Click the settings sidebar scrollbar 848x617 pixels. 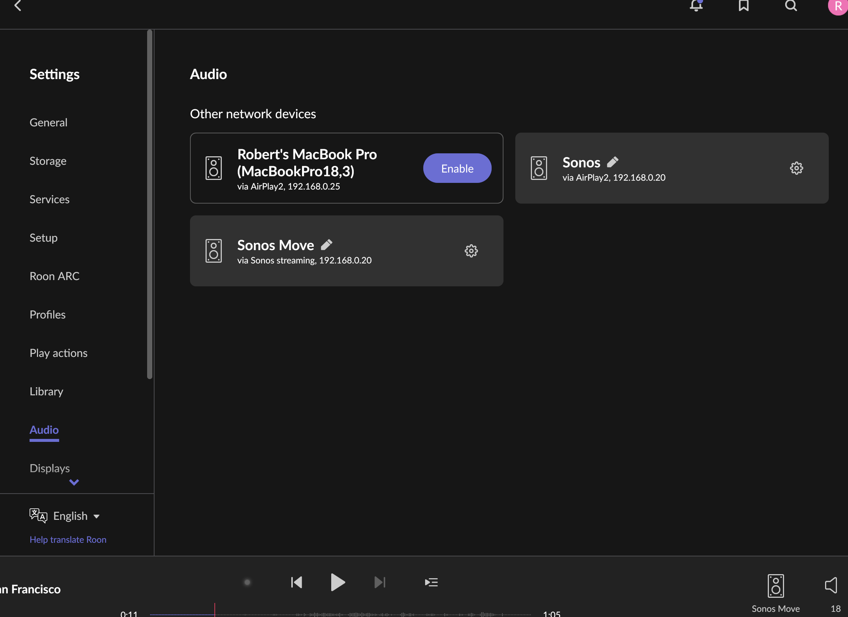coord(150,204)
